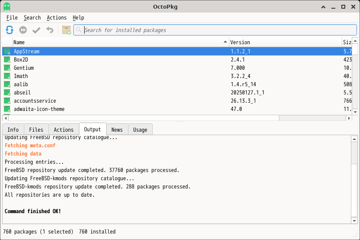The height and width of the screenshot is (240, 360).
Task: Open the File menu
Action: point(12,18)
